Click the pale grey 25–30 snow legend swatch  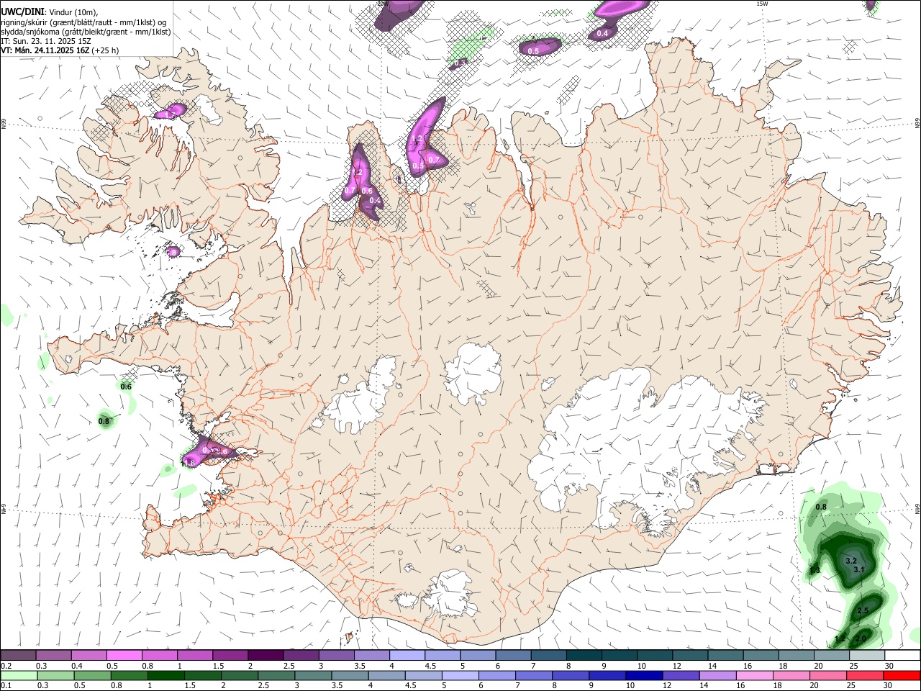pos(866,655)
